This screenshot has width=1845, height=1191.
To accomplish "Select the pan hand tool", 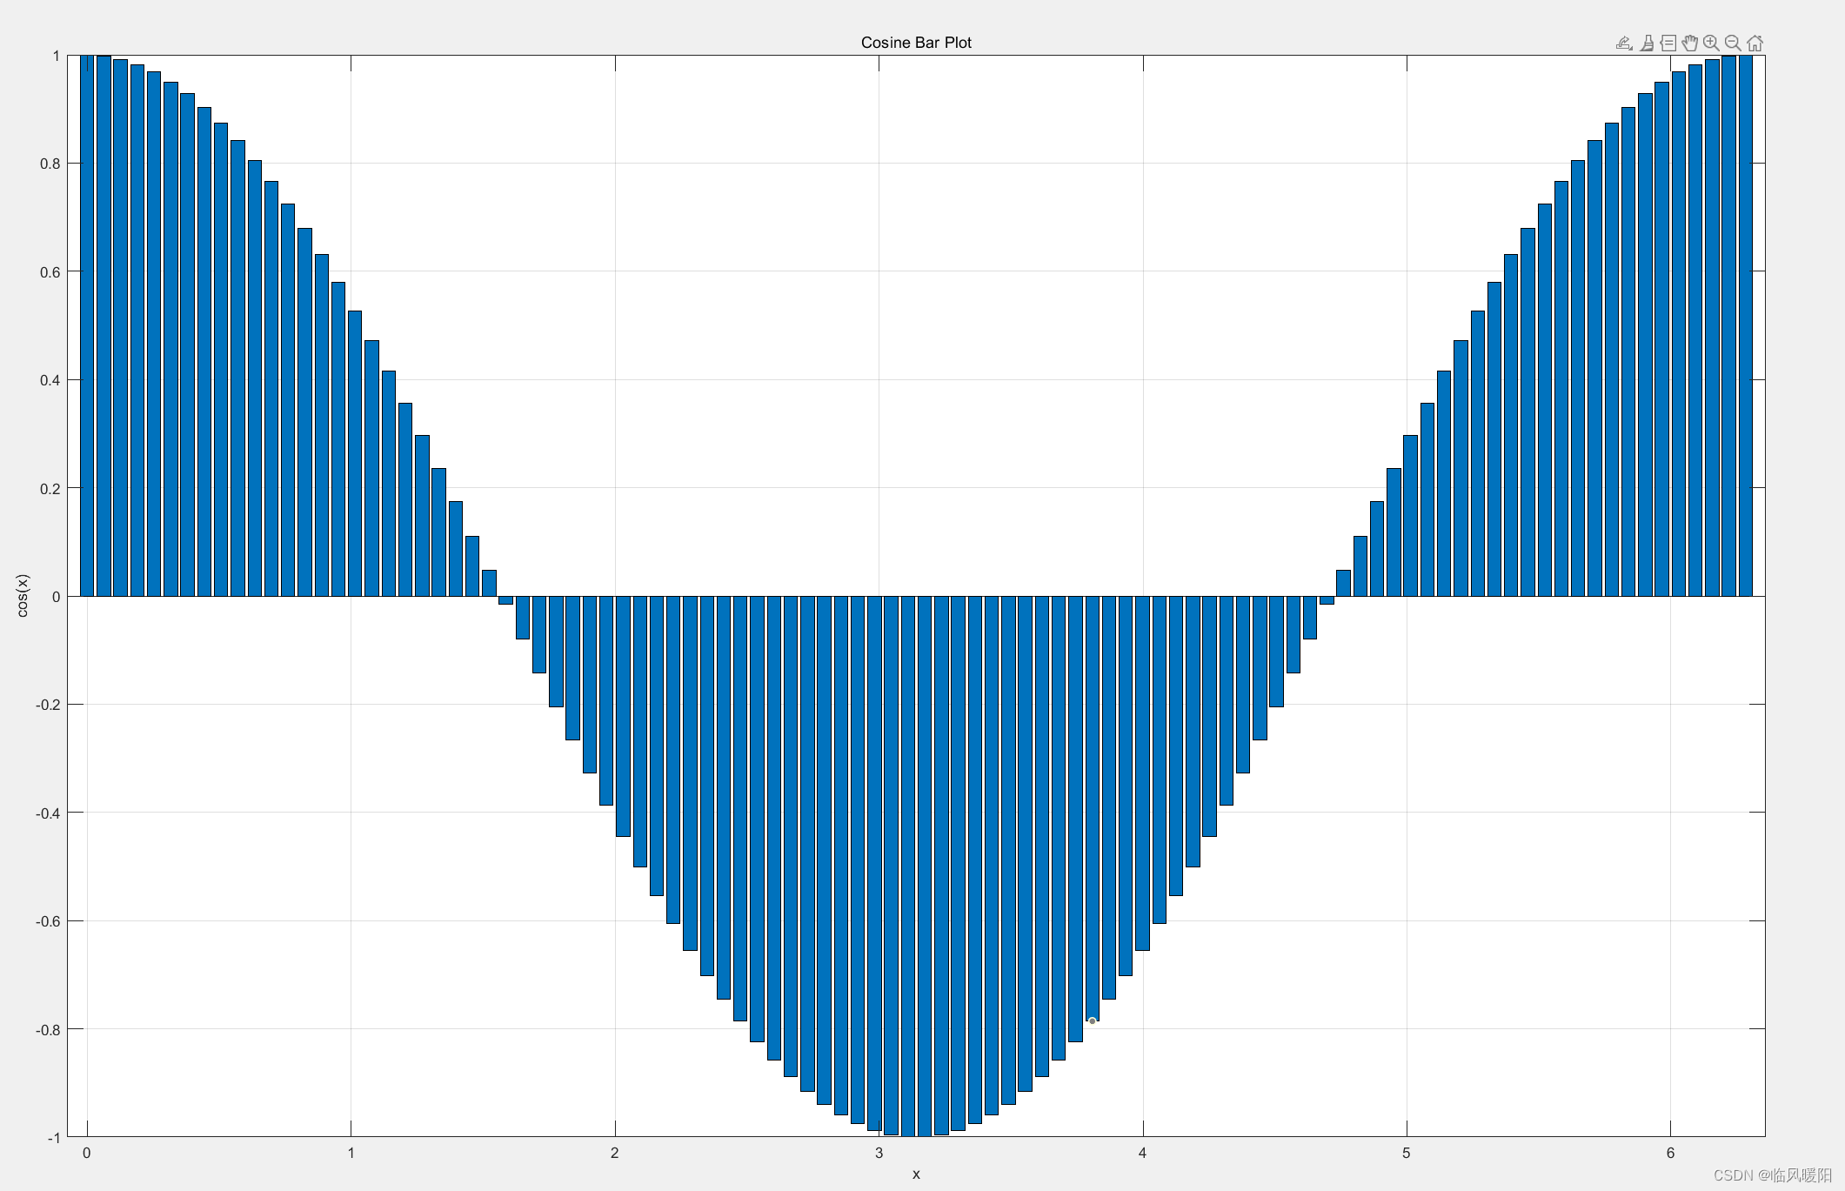I will [x=1690, y=43].
